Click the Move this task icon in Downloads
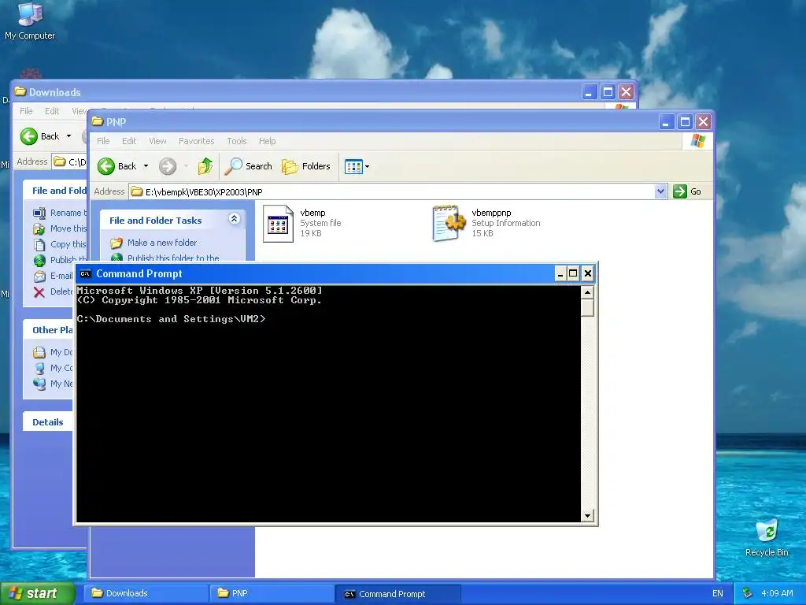806x605 pixels. 39,229
